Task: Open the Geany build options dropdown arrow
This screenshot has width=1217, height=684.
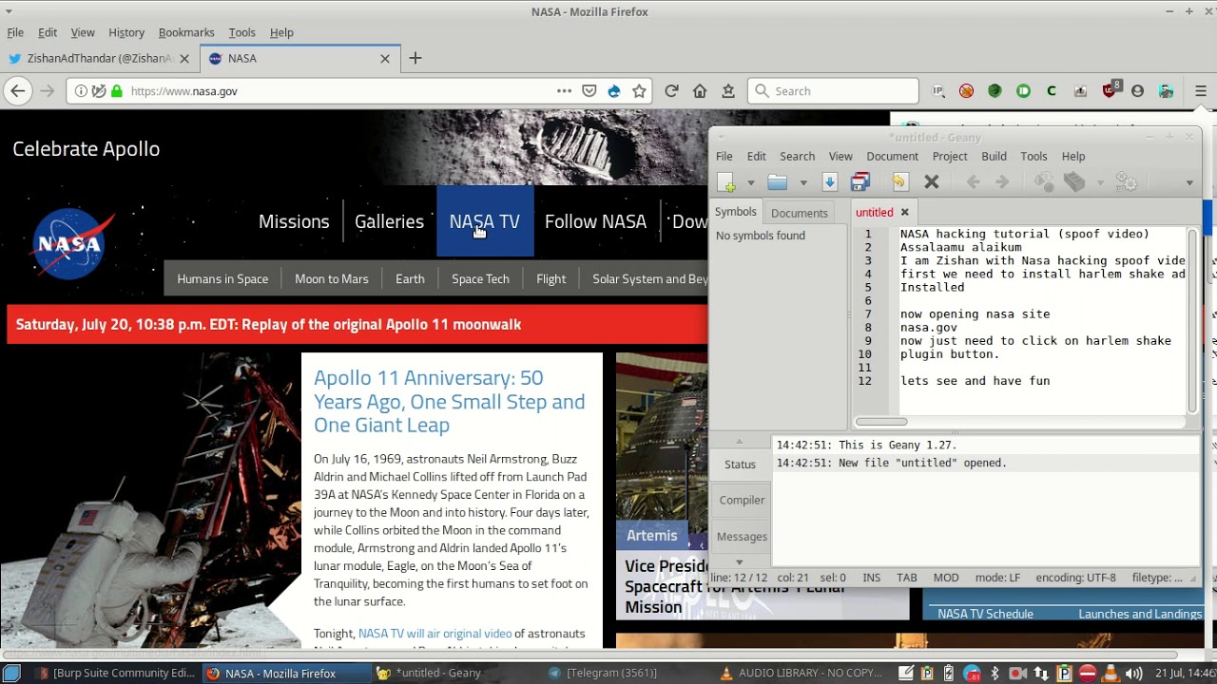Action: tap(1100, 182)
